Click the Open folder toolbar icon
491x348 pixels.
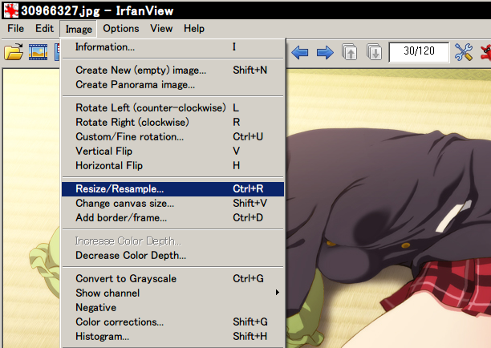(x=14, y=52)
